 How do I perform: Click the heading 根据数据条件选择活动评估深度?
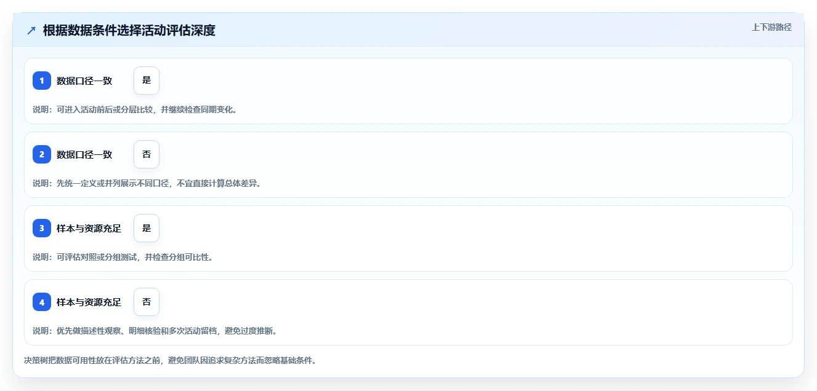[x=129, y=31]
